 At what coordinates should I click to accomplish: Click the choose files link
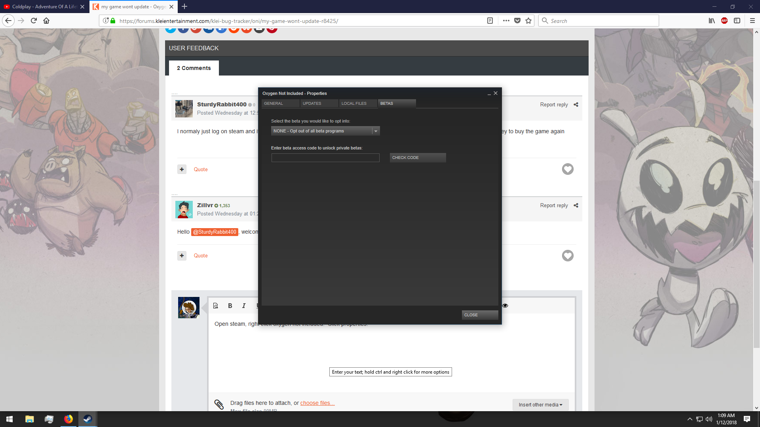coord(317,403)
